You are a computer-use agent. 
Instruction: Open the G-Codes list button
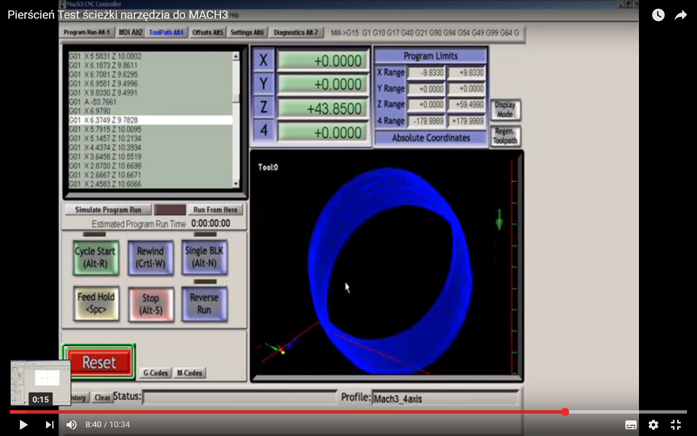(156, 373)
